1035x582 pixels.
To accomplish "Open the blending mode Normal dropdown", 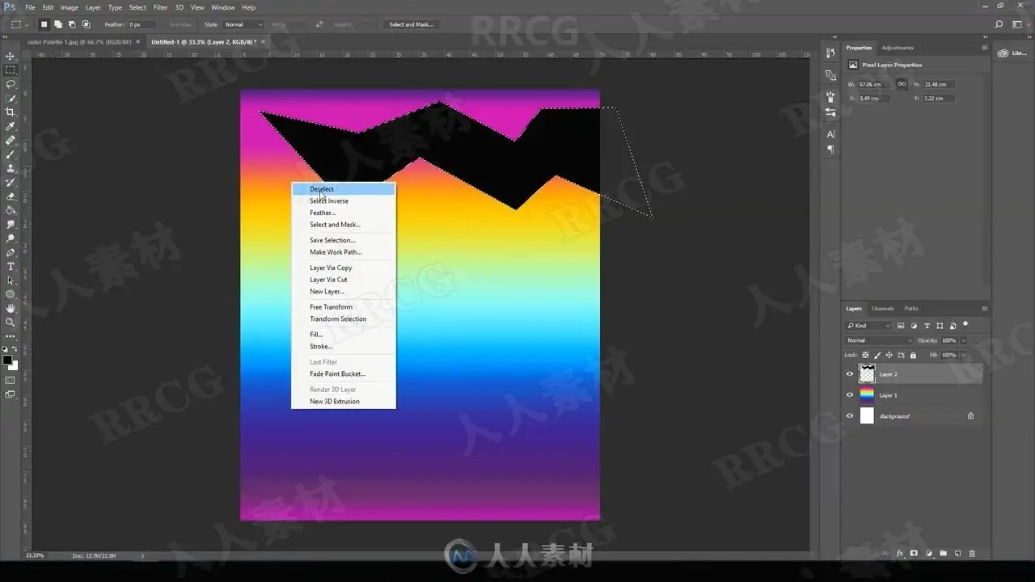I will tap(879, 340).
